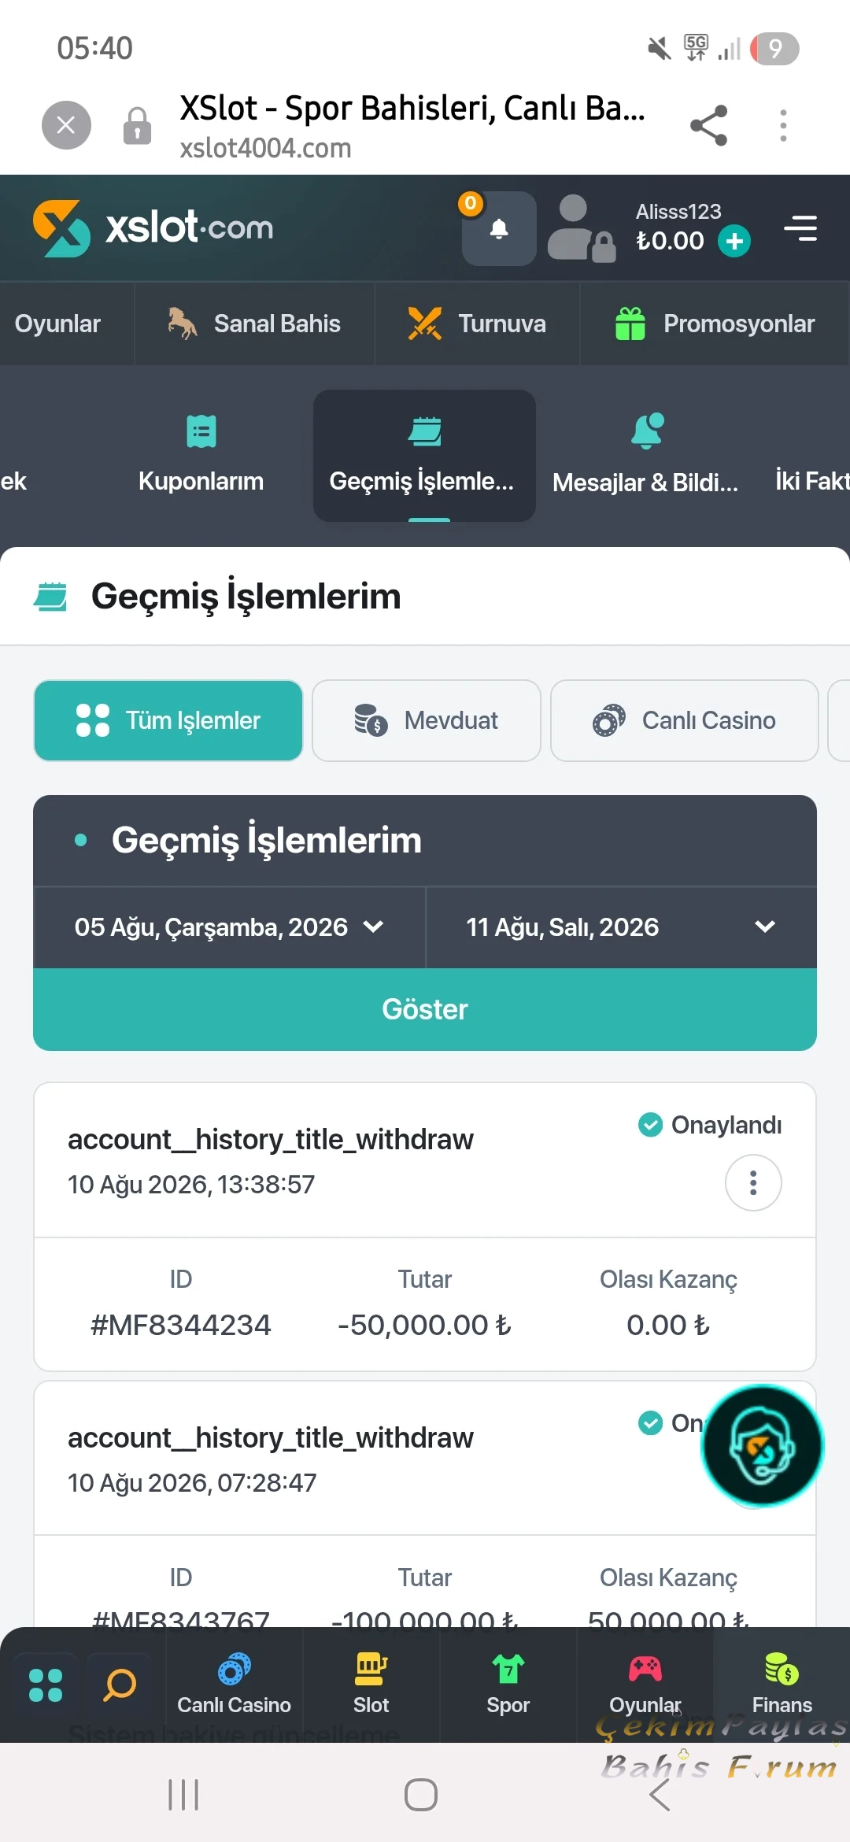Click the Göster button
This screenshot has width=850, height=1842.
(x=425, y=1009)
